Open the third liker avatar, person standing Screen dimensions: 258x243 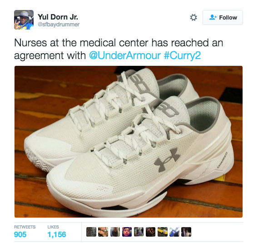115,232
